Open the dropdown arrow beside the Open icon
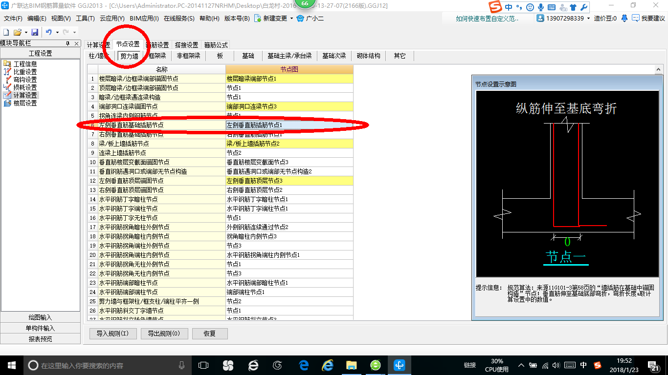The height and width of the screenshot is (375, 668). coord(25,32)
